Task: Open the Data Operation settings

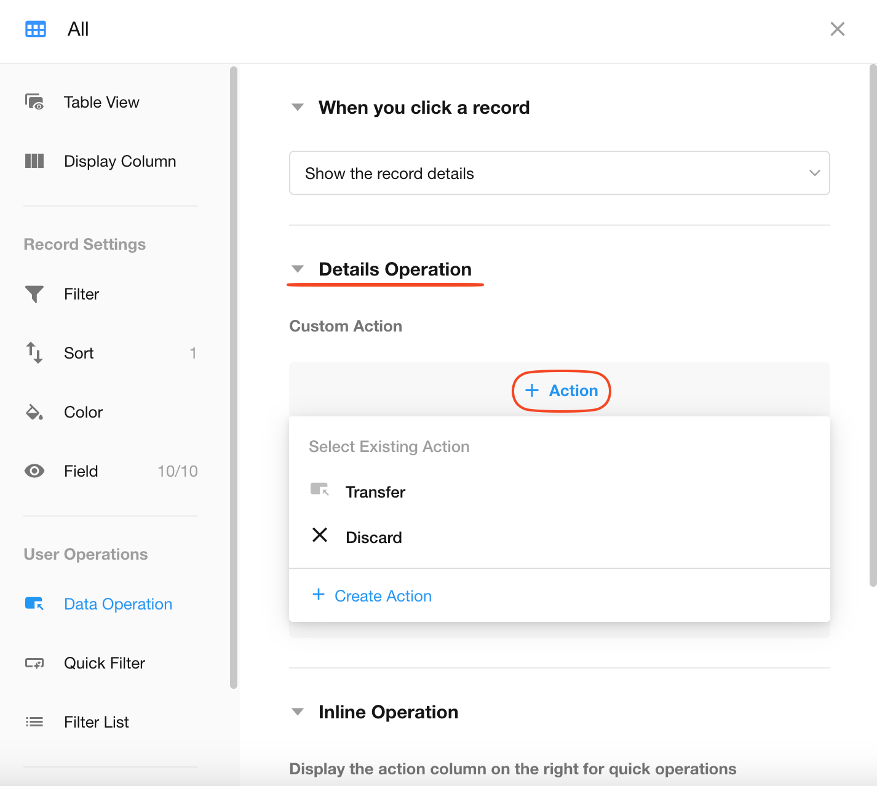Action: pos(117,604)
